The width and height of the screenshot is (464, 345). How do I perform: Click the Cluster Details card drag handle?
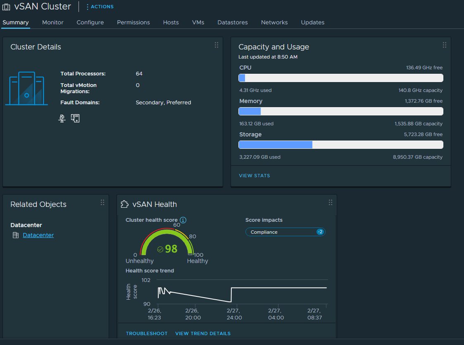217,45
